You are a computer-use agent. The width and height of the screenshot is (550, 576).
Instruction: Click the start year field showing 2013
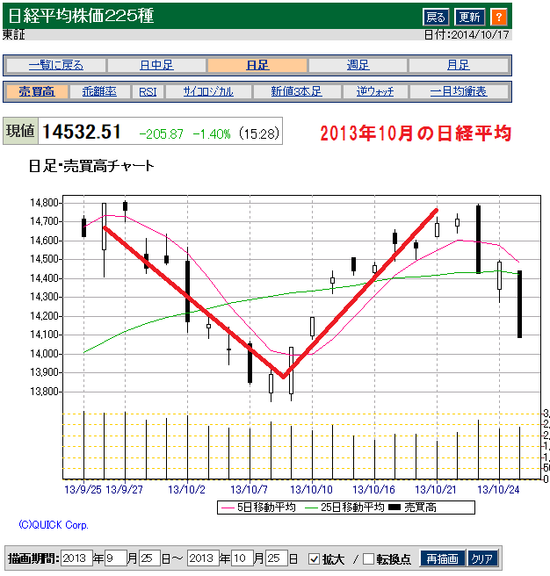point(76,558)
